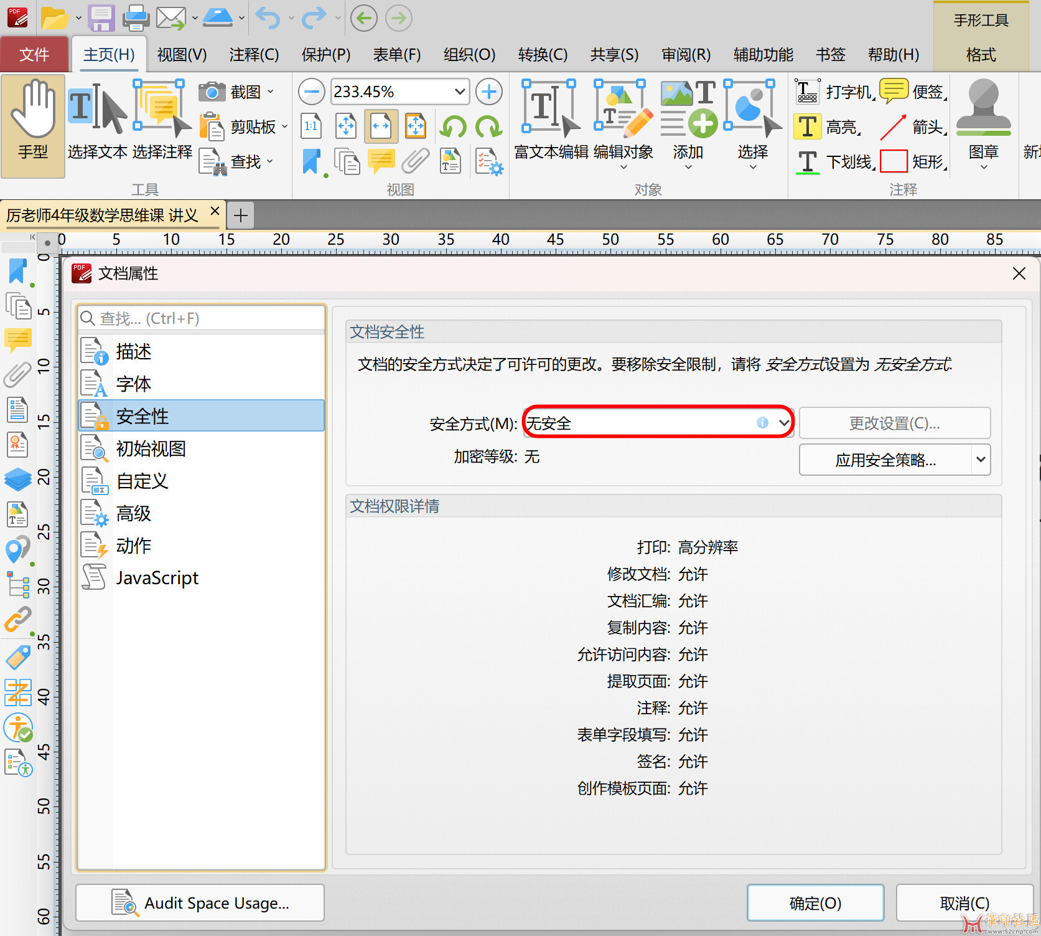Toggle the actual size 1:1 view

311,127
